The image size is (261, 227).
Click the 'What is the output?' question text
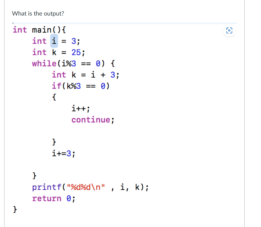pos(38,13)
